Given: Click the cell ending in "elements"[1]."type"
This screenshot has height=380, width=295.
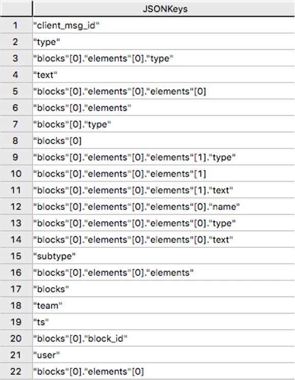Looking at the screenshot, I should pyautogui.click(x=164, y=157).
